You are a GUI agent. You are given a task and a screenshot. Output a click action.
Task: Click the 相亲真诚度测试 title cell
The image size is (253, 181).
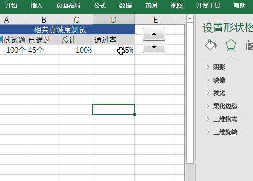coord(67,30)
